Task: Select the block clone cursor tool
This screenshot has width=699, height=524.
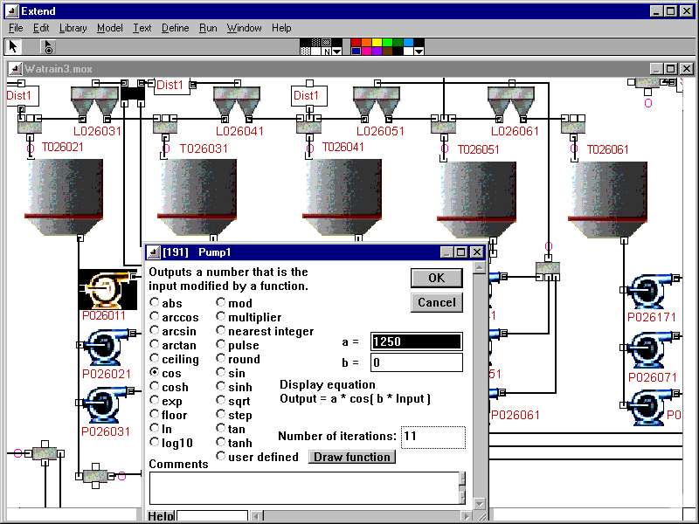Action: (x=48, y=46)
